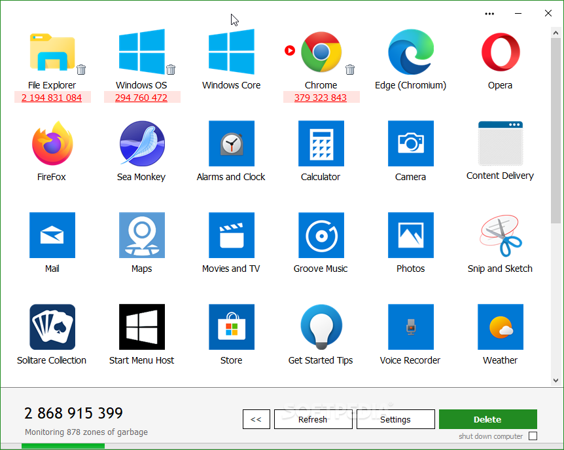Select the Get Started Tips icon
Viewport: 564px width, 450px height.
click(x=321, y=327)
